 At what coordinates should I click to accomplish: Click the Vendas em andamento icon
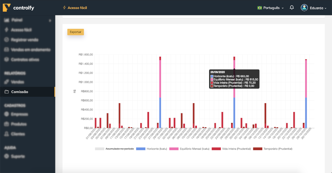(7, 50)
